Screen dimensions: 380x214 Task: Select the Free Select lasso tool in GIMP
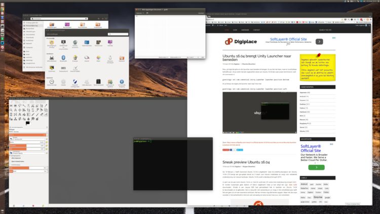(x=20, y=106)
